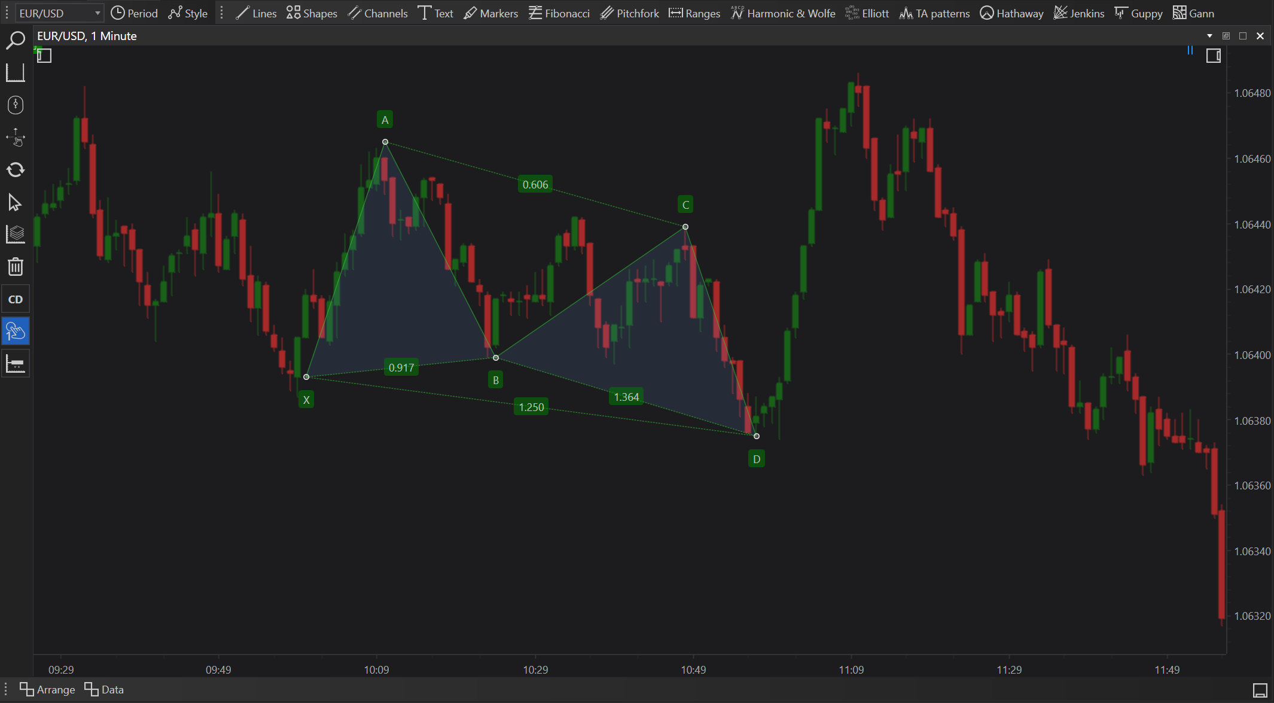
Task: Click the price-scale ruler icon below search
Action: [15, 72]
